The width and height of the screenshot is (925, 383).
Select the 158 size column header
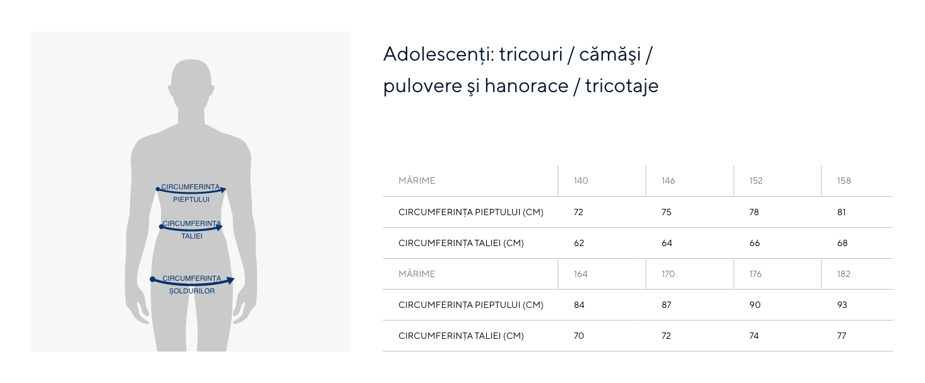(844, 181)
